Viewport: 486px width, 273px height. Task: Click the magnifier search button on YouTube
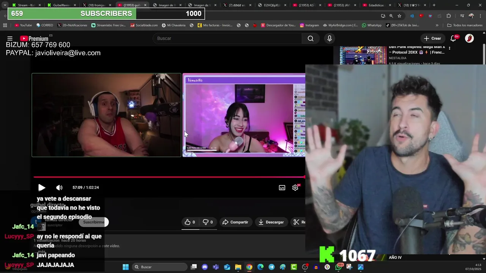click(x=311, y=38)
